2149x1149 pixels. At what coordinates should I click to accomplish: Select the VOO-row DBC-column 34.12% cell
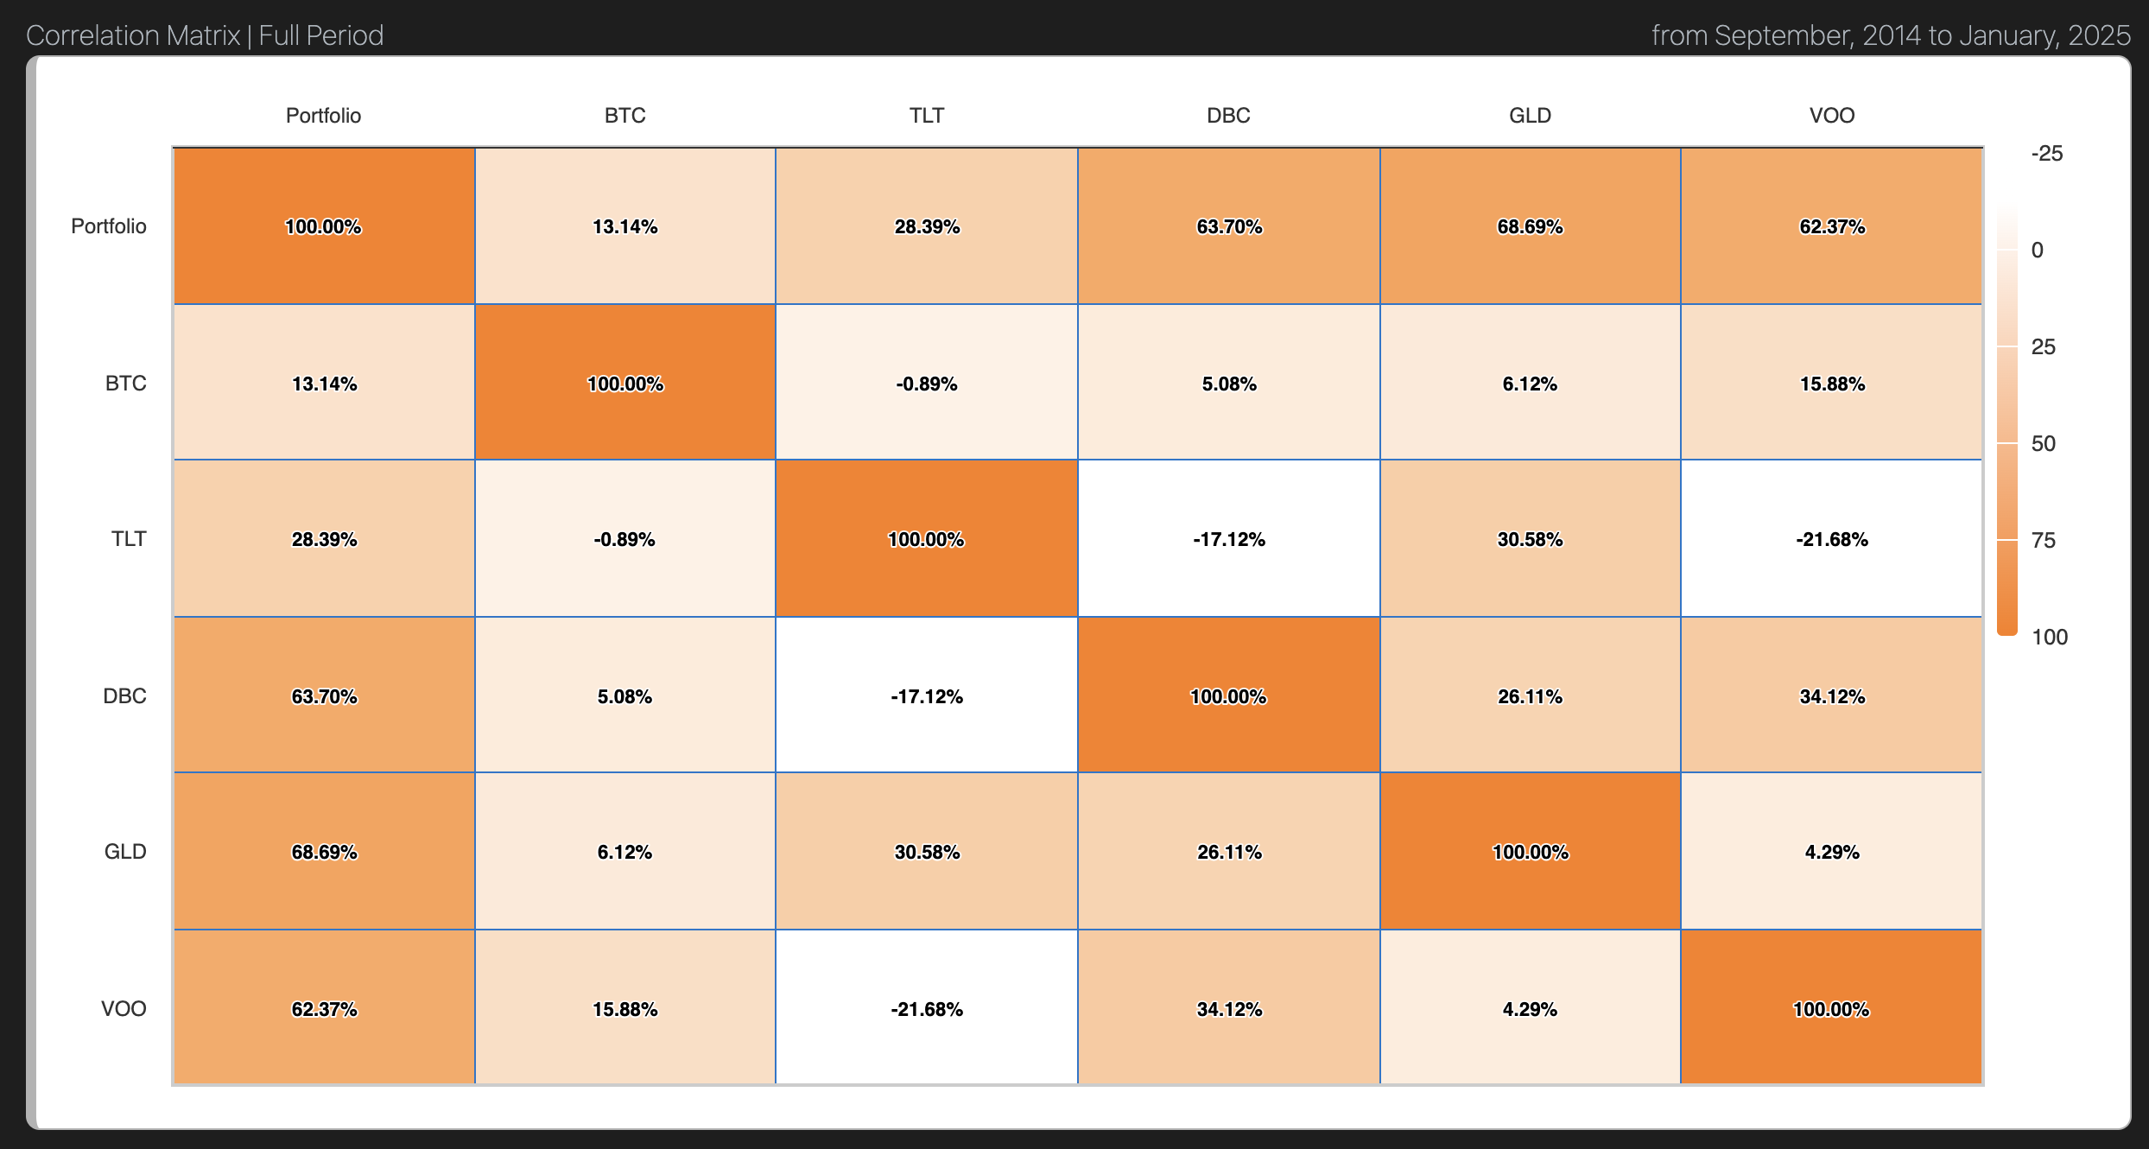click(1228, 1009)
